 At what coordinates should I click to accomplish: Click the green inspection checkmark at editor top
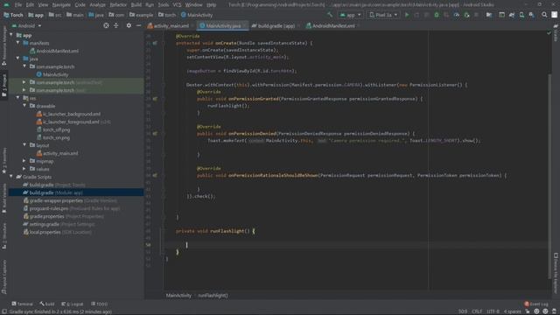pos(549,33)
